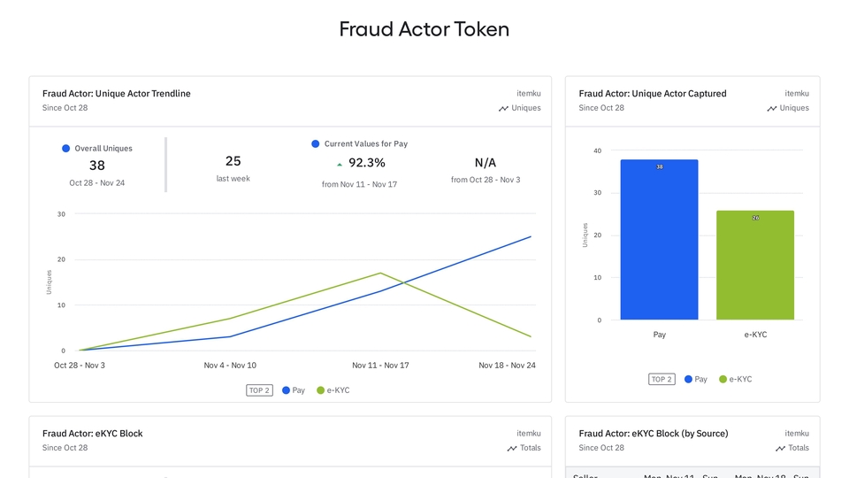Click itemku label on Trendline card
The height and width of the screenshot is (478, 849).
[529, 94]
